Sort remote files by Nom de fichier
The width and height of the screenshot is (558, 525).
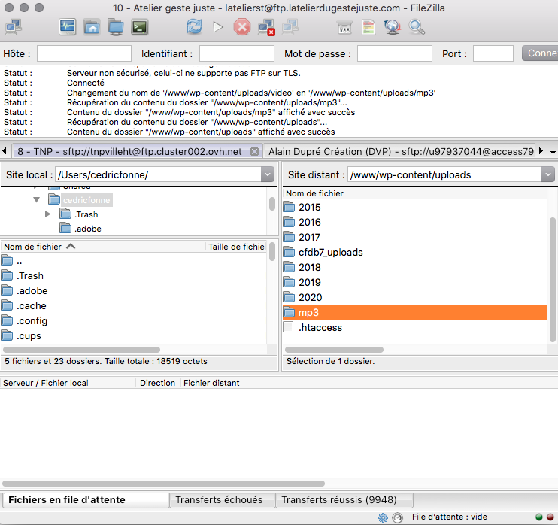[414, 193]
